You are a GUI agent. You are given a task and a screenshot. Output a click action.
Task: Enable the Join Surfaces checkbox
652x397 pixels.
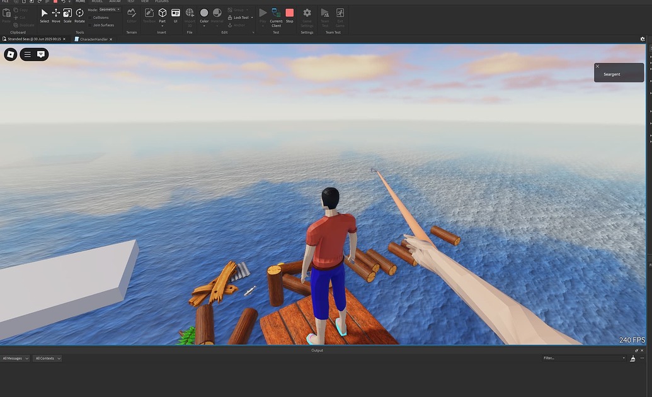tap(90, 25)
